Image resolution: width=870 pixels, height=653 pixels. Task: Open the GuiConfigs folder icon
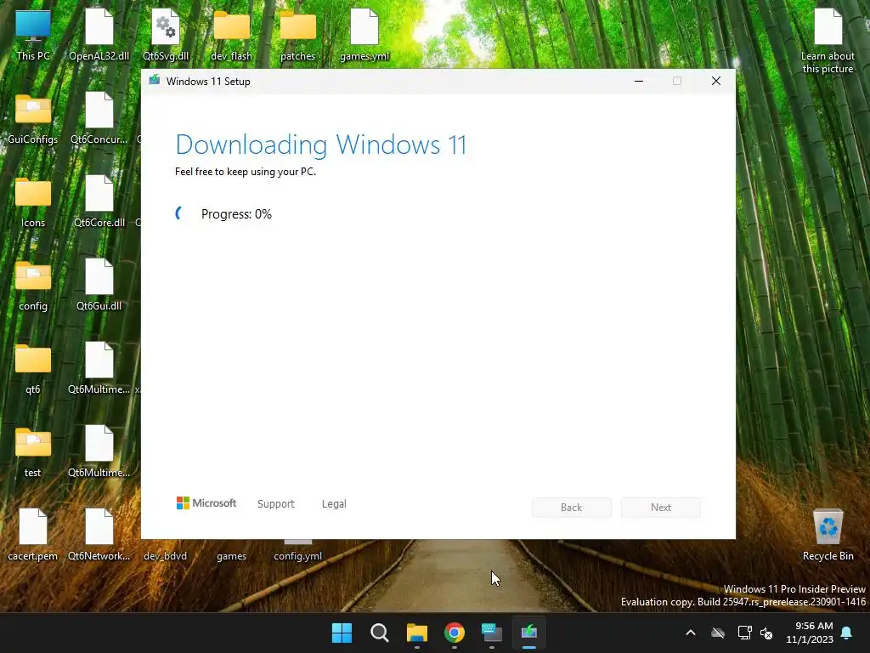tap(33, 118)
